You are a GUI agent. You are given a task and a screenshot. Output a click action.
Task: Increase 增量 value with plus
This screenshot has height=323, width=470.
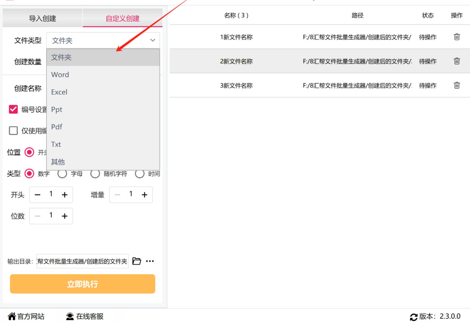[145, 195]
